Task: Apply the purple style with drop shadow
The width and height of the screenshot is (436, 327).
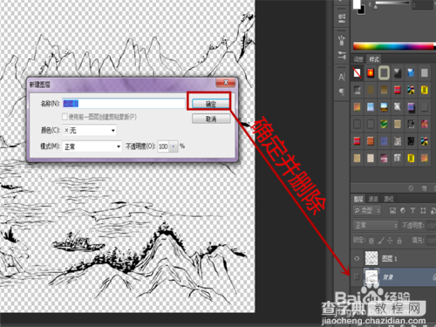Action: pos(411,107)
